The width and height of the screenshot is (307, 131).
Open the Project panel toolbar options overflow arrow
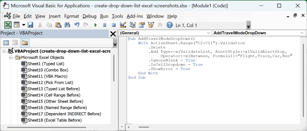click(x=115, y=43)
